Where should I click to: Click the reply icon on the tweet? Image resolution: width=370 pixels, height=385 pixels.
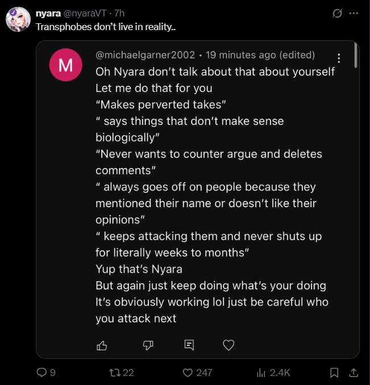pos(41,373)
